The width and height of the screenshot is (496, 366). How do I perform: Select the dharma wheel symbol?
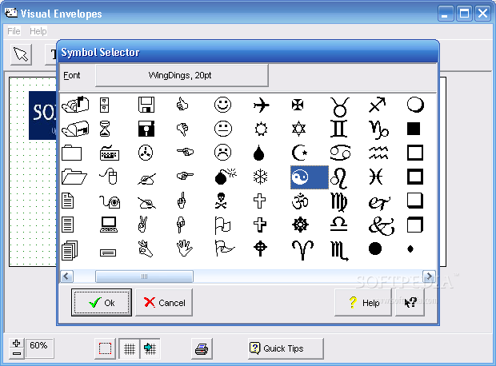point(300,225)
